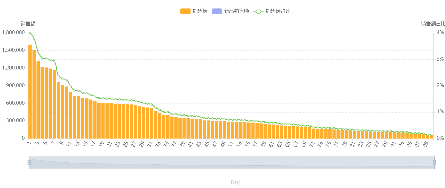Screen dimensions: 445x188
Task: Click the 销售额 legend text label
Action: click(x=200, y=11)
